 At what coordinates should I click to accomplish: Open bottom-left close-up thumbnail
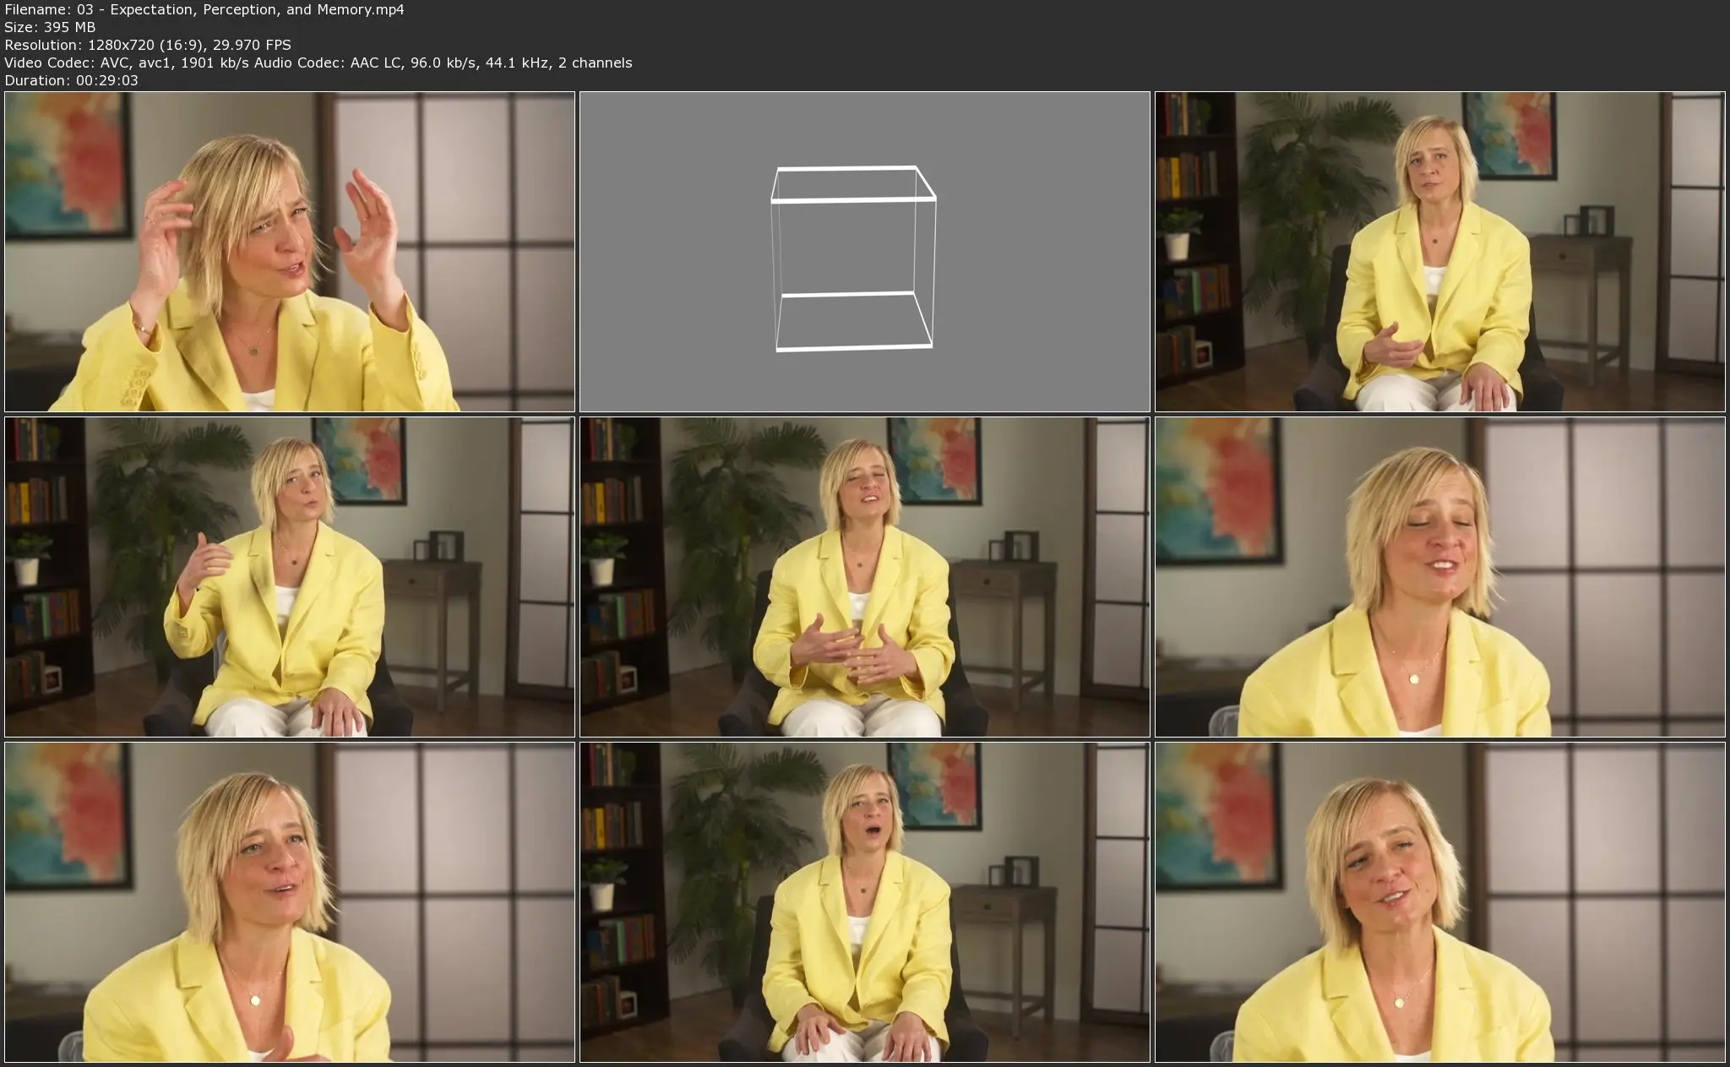point(290,902)
